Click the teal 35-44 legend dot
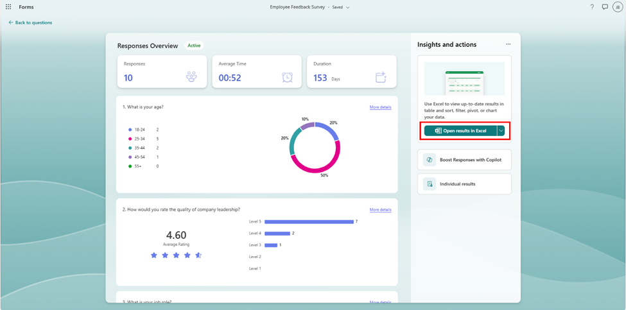The width and height of the screenshot is (626, 310). coord(130,148)
